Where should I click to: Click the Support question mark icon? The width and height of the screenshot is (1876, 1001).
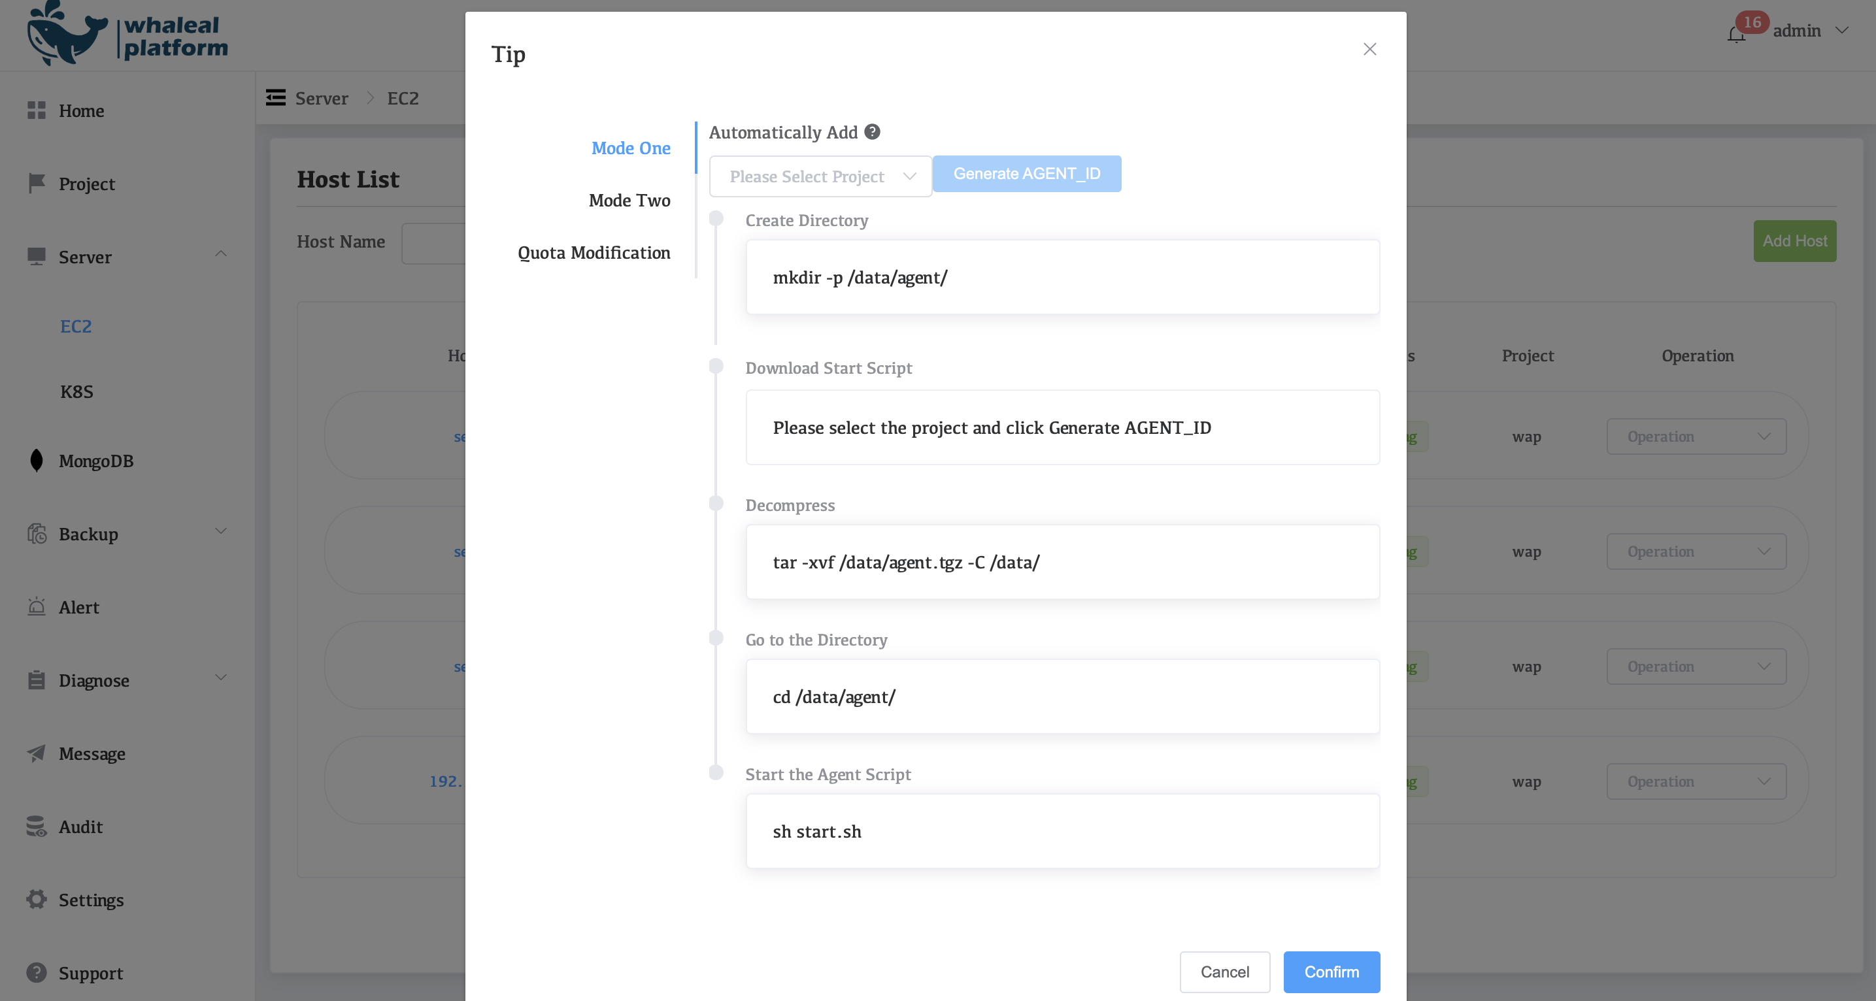click(x=37, y=973)
